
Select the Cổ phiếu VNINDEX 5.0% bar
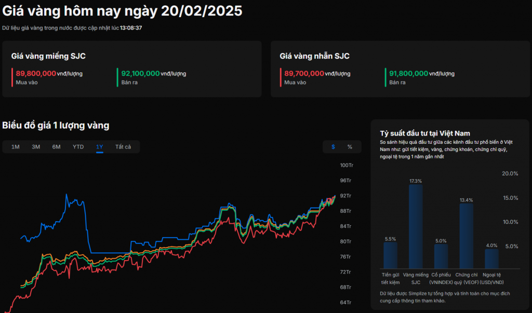[x=441, y=255]
